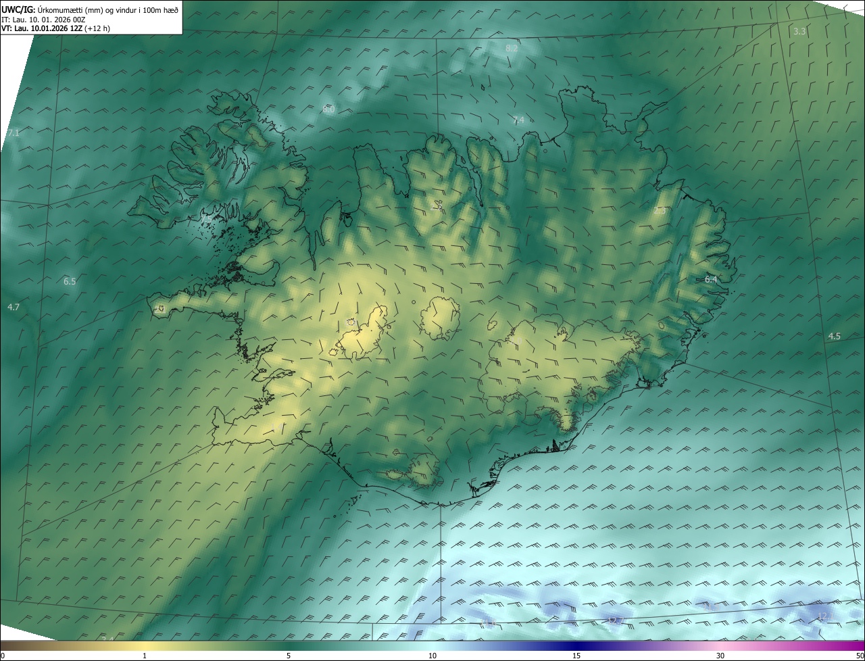The image size is (865, 661).
Task: Click the 6.5 value label on the map
Action: tap(70, 281)
